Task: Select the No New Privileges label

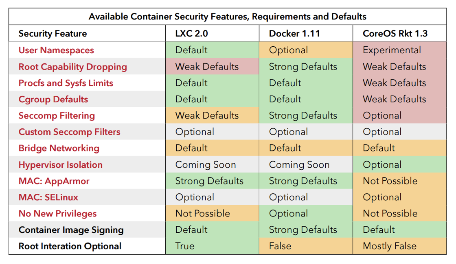Action: 57,214
